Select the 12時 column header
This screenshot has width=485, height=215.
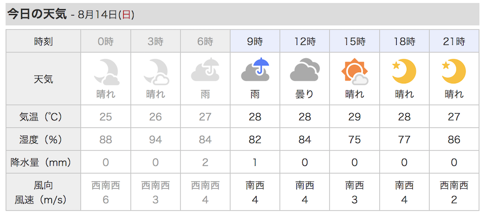tap(305, 41)
